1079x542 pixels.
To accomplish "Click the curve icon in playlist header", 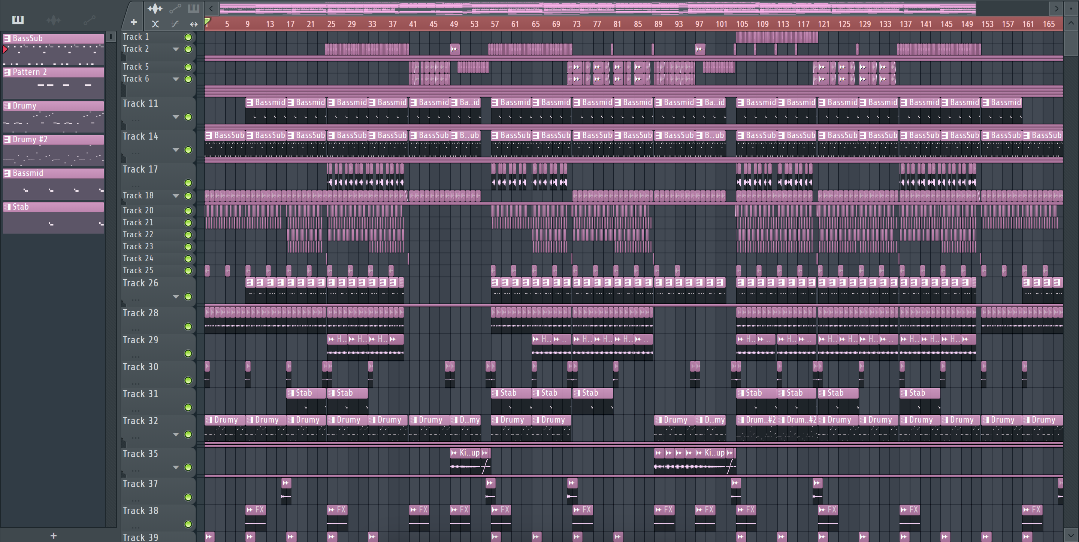I will click(x=175, y=24).
